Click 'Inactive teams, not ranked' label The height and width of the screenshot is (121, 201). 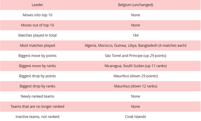(x=37, y=117)
